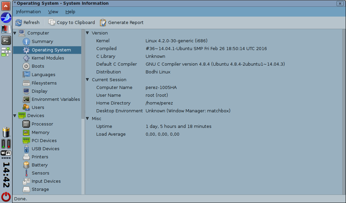Select the Boots power icon entry

26,66
